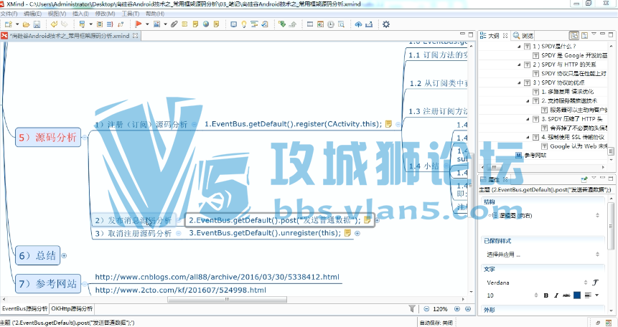The image size is (618, 327).
Task: Click the red flag marker icon
Action: [139, 24]
